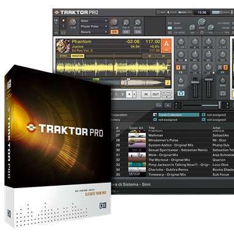The width and height of the screenshot is (234, 234).
Task: Click the yellow cue icon beside the stripe
Action: coord(168,83)
